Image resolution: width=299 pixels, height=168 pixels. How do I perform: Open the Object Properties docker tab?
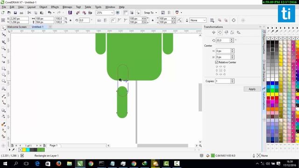click(x=264, y=42)
